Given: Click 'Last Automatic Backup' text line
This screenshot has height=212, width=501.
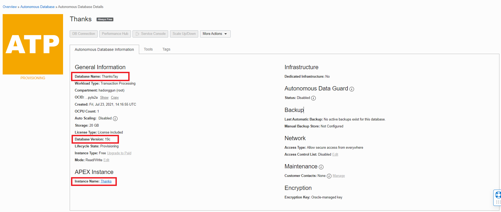Looking at the screenshot, I should click(335, 119).
